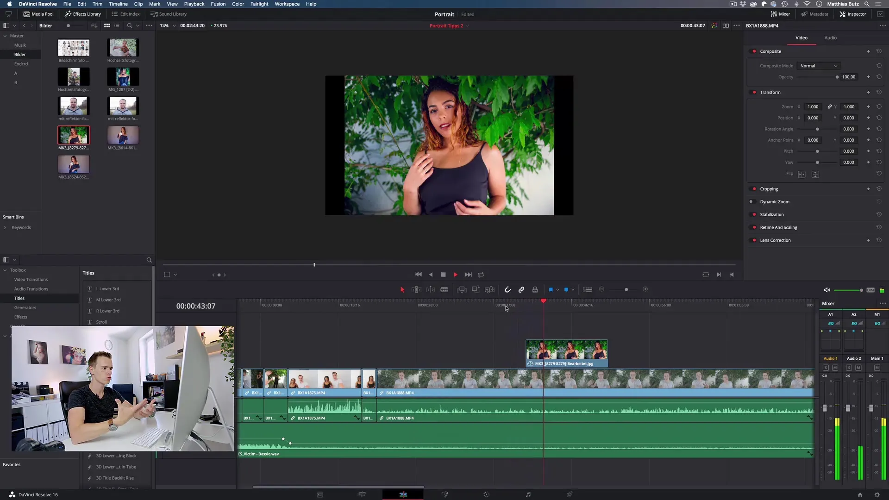Screen dimensions: 889x500
Task: Expand the Keywords smart bin
Action: point(5,227)
